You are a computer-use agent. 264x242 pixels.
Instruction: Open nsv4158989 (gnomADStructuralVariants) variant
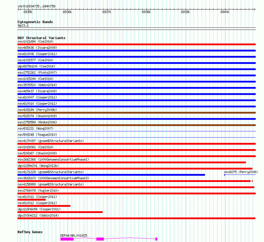136,187
